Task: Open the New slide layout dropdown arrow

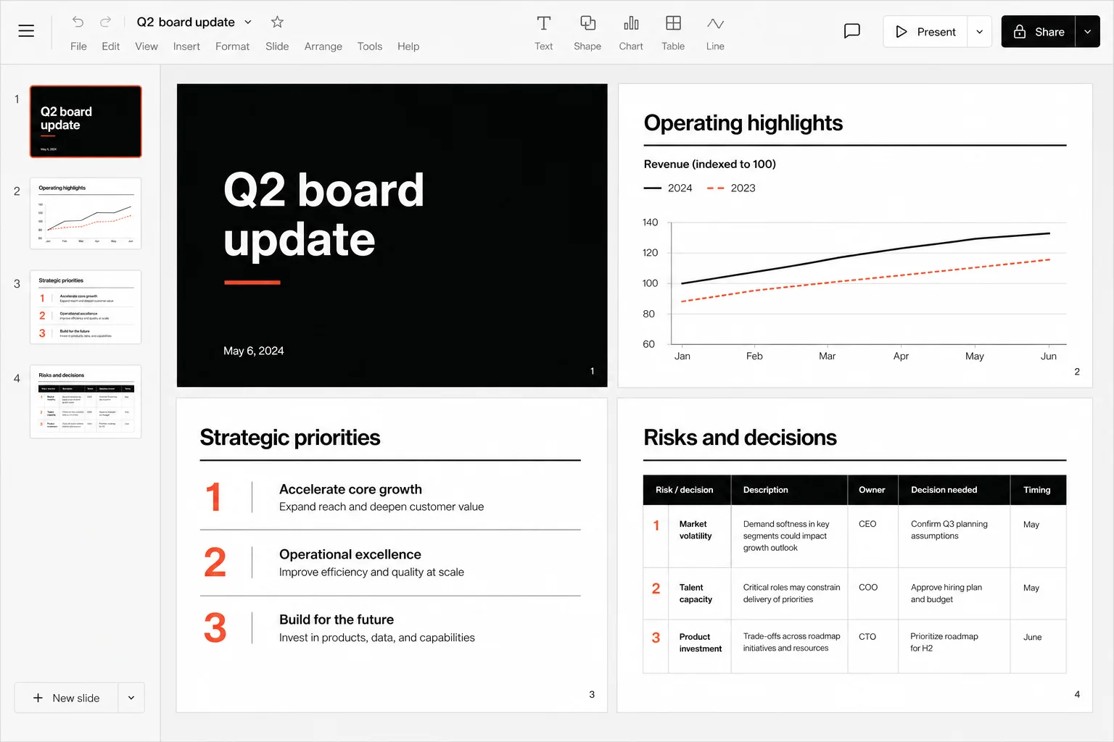Action: (x=131, y=698)
